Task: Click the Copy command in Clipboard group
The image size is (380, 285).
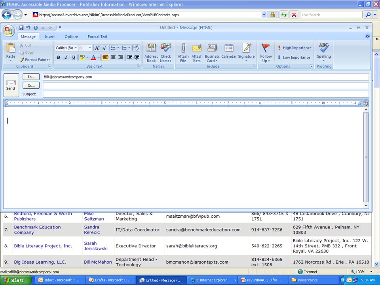Action: [27, 52]
